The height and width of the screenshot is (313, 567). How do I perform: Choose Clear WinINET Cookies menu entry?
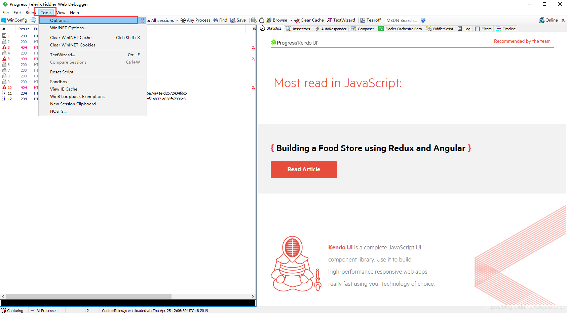point(92,45)
